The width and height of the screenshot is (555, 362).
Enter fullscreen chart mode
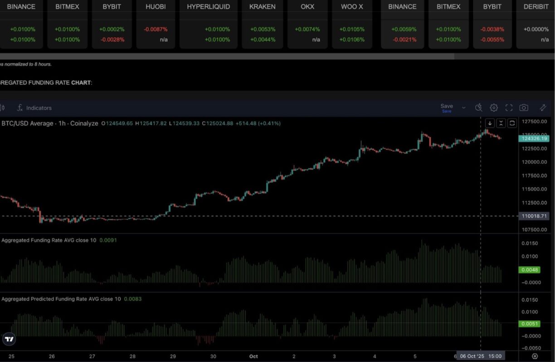[509, 108]
